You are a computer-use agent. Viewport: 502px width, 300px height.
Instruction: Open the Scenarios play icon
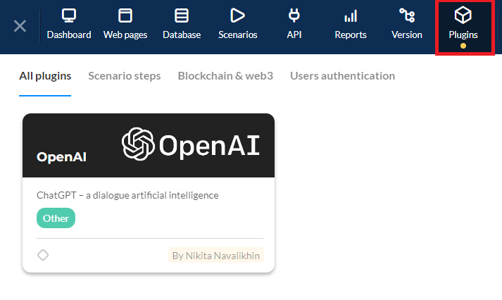point(238,15)
